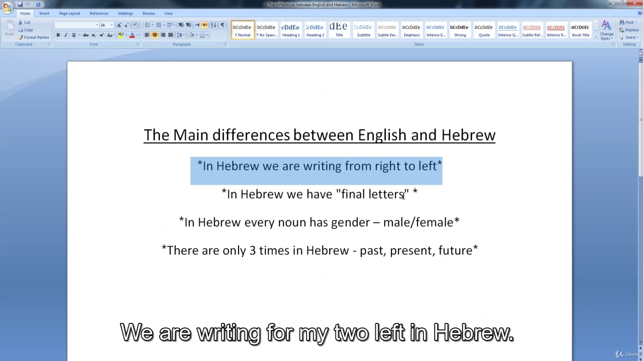643x361 pixels.
Task: Click the Subscript icon
Action: (x=93, y=35)
